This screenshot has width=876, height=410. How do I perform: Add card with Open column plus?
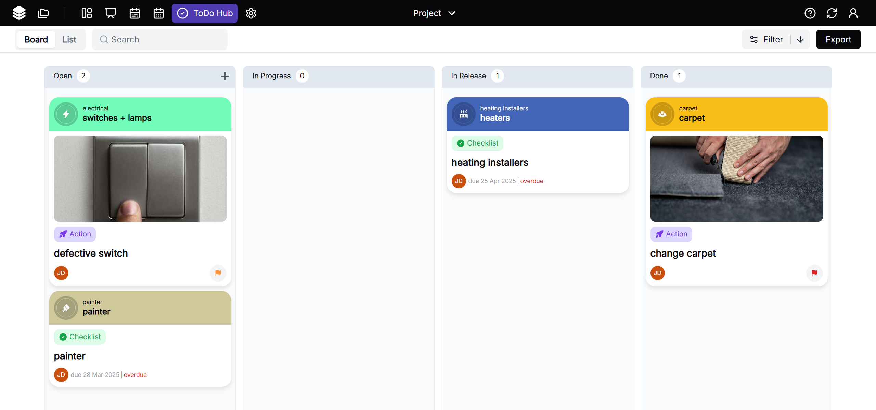coord(225,76)
